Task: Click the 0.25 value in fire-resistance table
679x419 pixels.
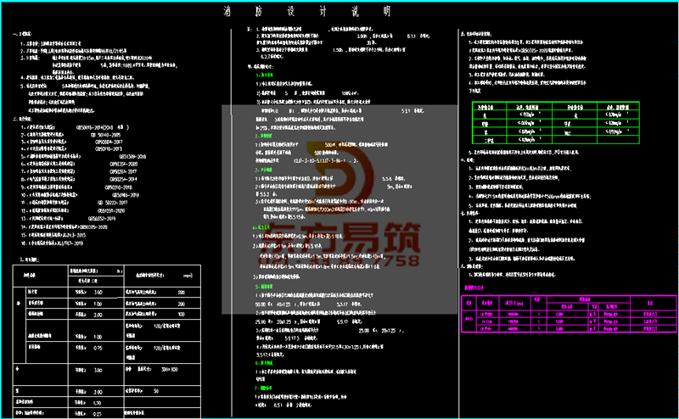Action: pyautogui.click(x=98, y=414)
